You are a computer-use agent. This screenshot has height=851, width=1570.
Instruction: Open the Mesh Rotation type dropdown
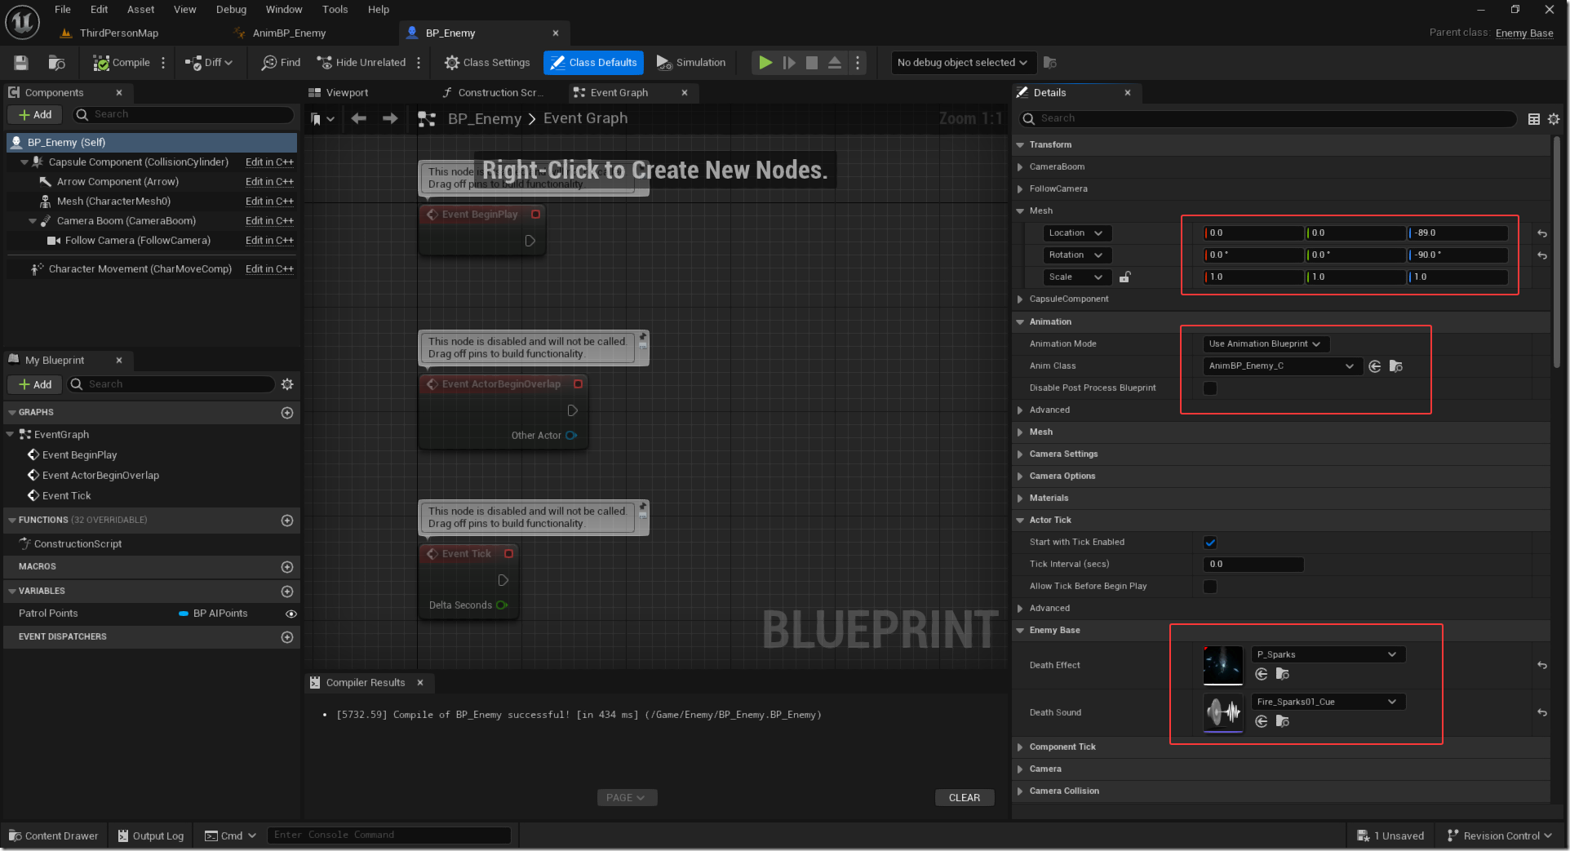1077,255
